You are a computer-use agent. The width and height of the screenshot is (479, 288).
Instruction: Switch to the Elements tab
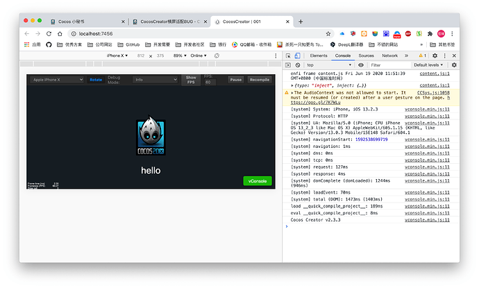coord(319,56)
